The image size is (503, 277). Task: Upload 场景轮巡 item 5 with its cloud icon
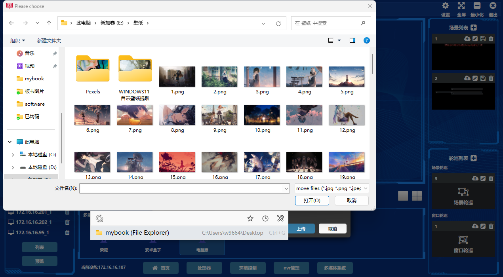pos(475,178)
